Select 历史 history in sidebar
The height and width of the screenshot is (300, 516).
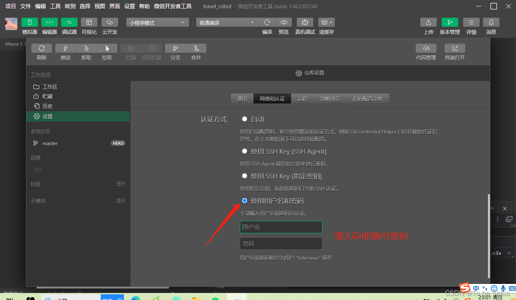click(78, 106)
